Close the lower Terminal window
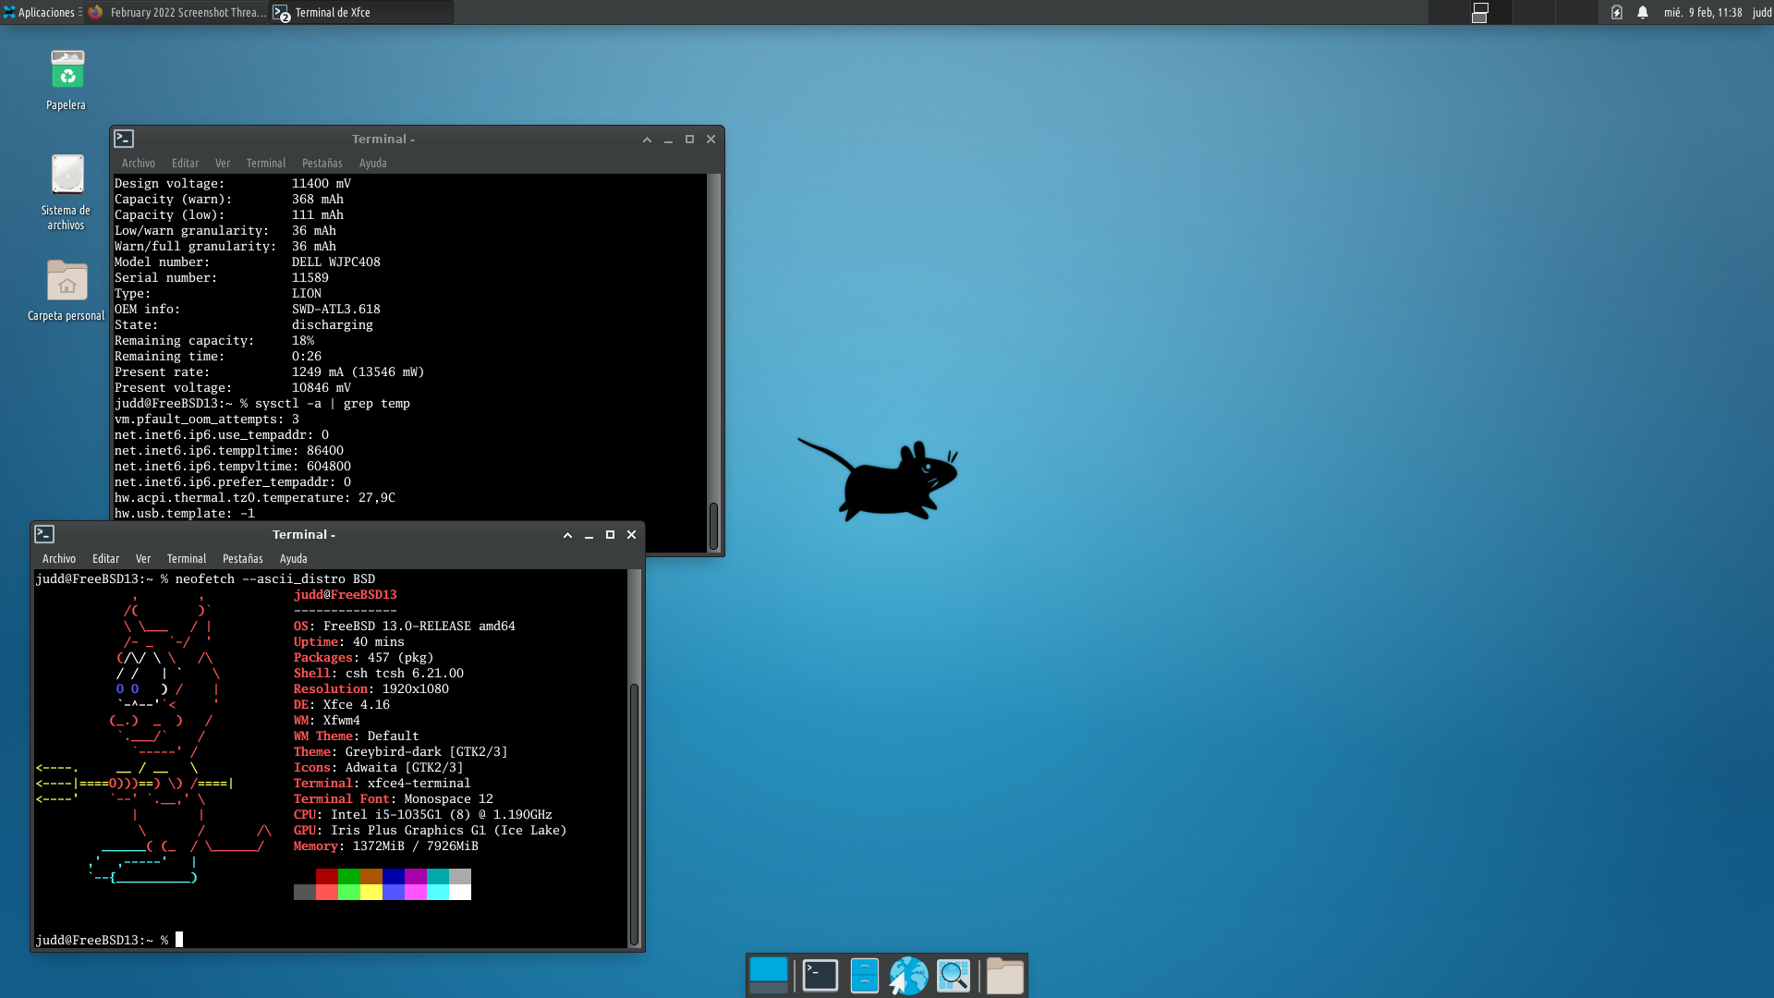 (631, 535)
